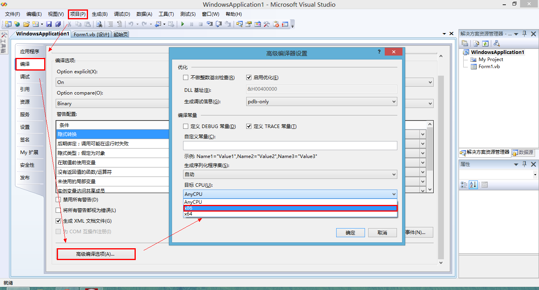Screen dimensions: 539x290
Task: Click the Save All toolbar icon
Action: 58,24
